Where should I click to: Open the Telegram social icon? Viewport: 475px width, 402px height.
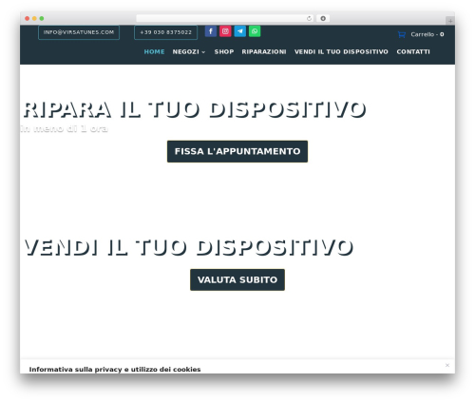tap(240, 31)
